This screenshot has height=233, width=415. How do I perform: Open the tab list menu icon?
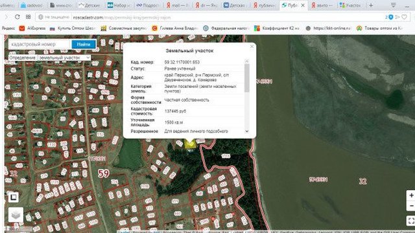point(394,5)
